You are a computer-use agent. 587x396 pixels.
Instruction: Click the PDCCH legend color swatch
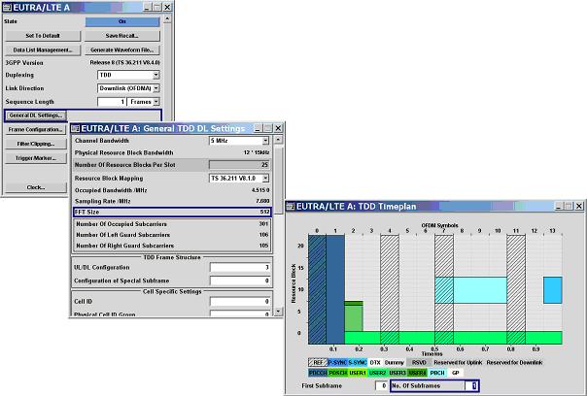click(318, 373)
